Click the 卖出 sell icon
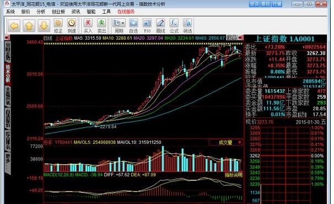The image size is (334, 204). click(101, 26)
